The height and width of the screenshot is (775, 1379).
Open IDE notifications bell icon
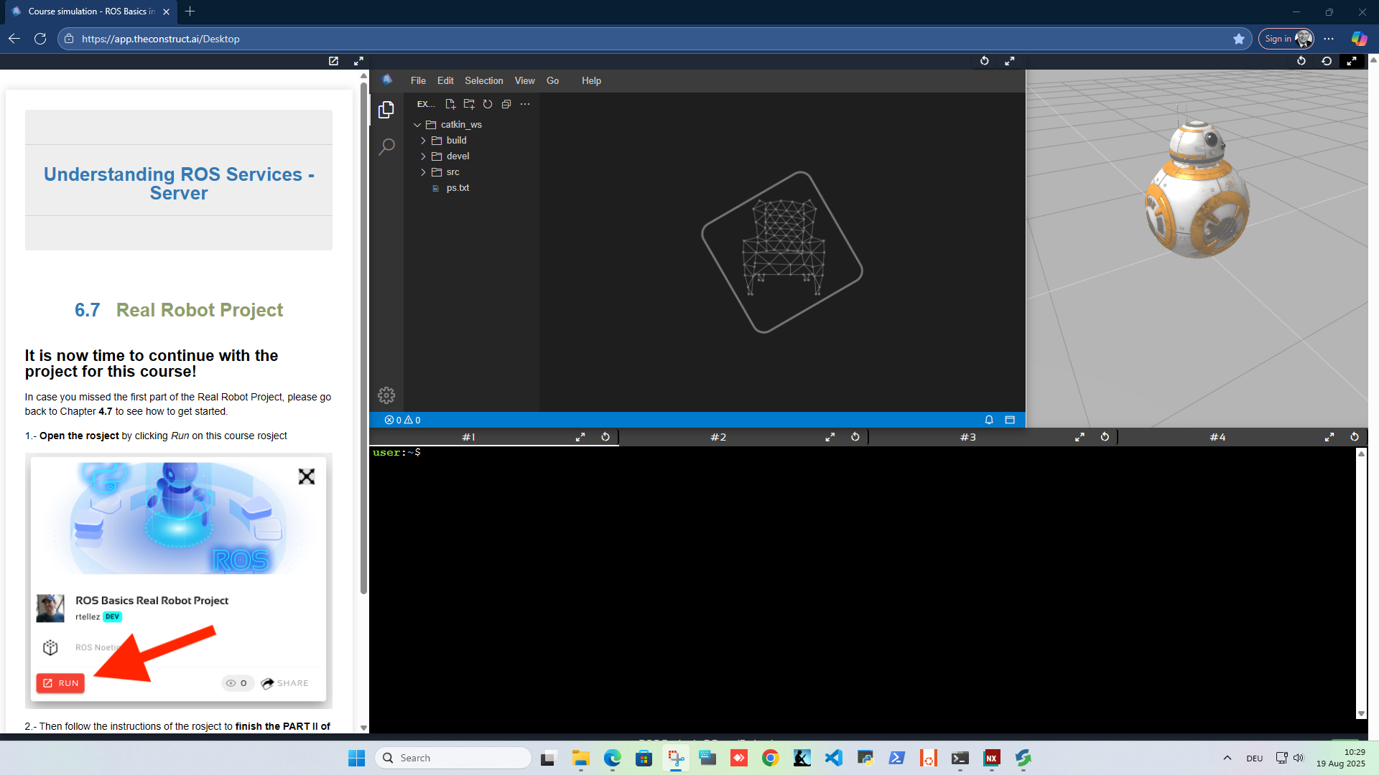[989, 420]
